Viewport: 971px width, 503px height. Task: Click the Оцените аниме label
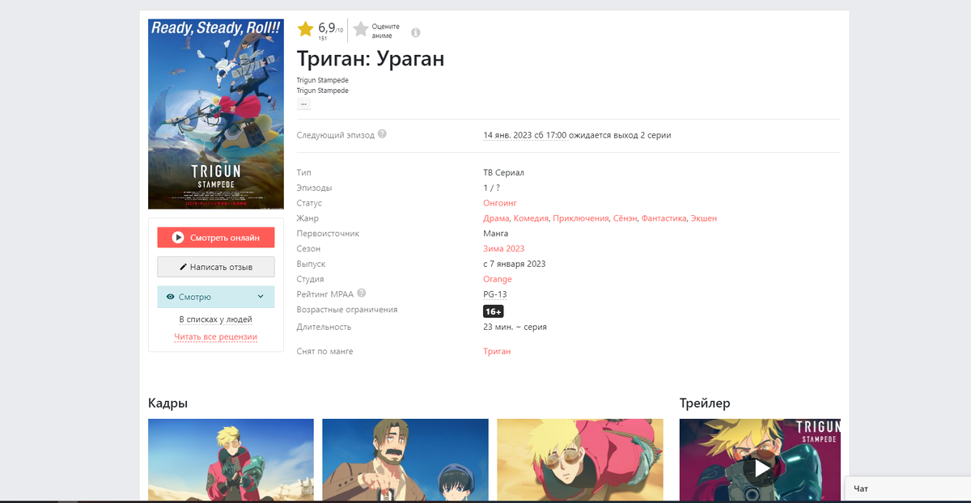tap(386, 31)
